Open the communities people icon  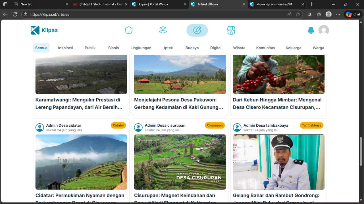click(x=163, y=30)
